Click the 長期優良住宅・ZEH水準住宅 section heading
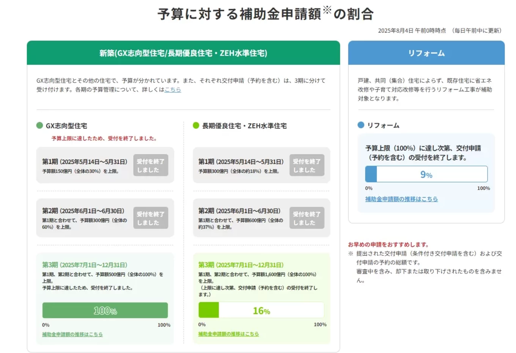 244,126
